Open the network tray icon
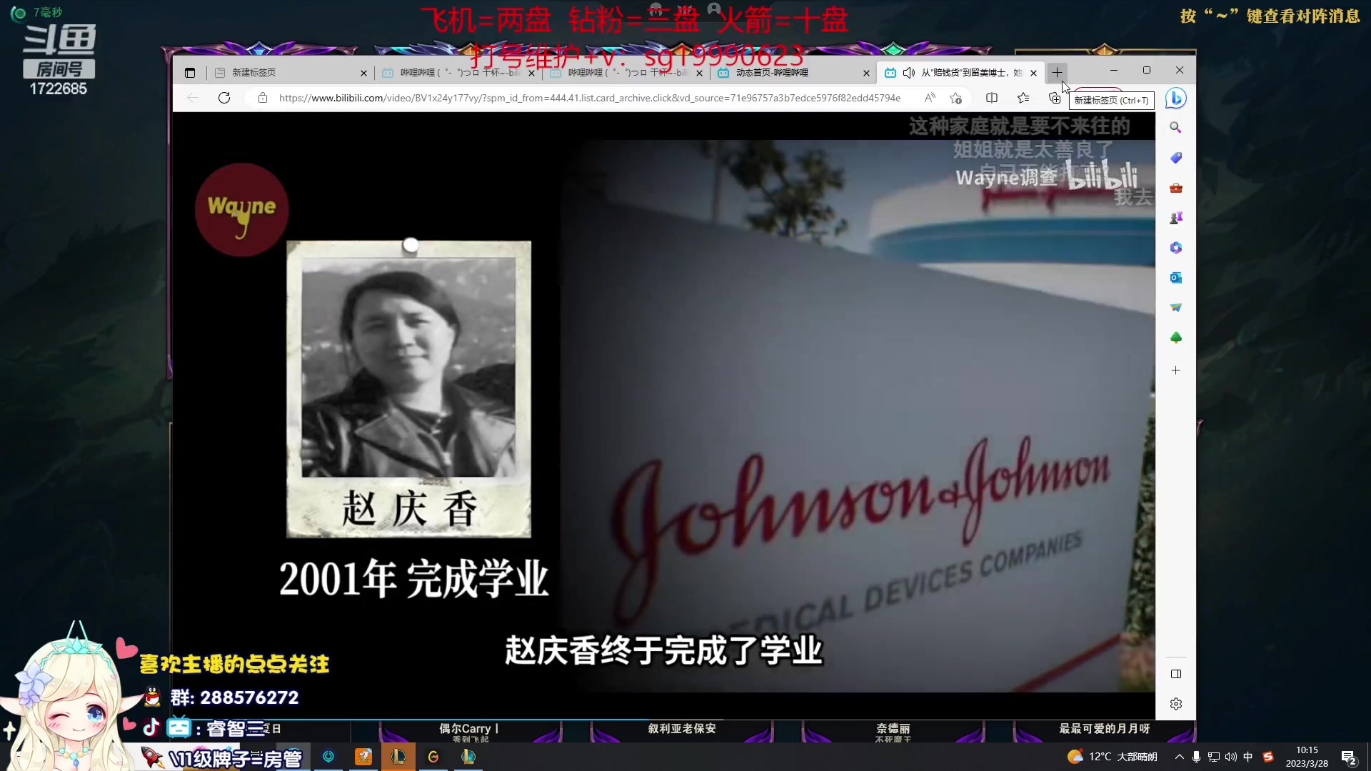 coord(1213,757)
